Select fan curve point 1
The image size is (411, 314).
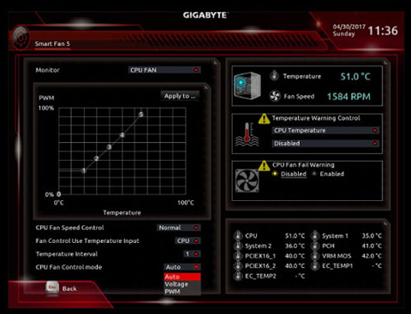(84, 170)
